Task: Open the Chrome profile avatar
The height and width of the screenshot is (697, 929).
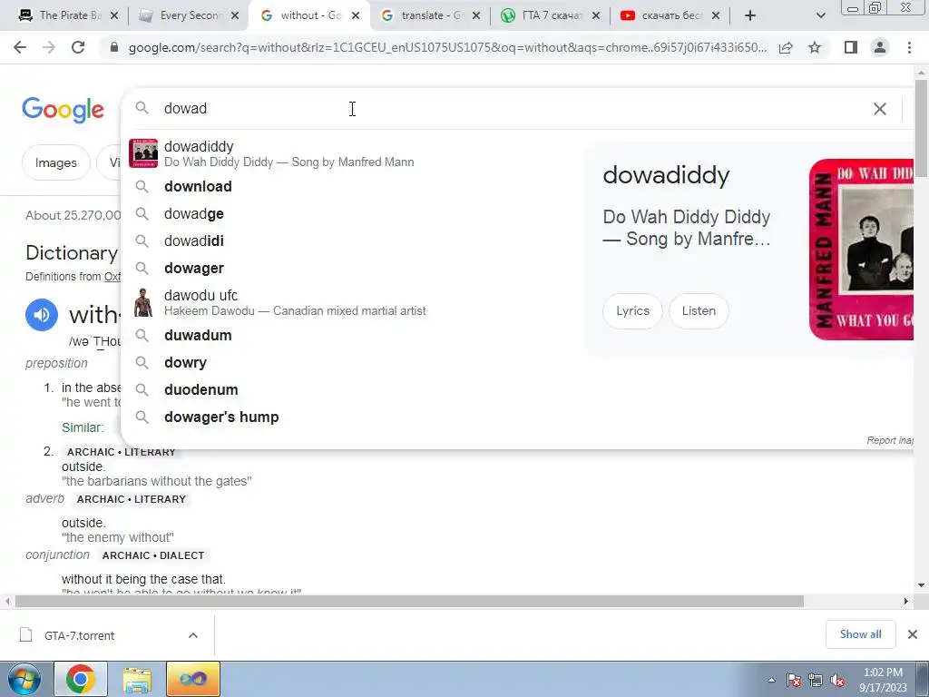Action: tap(880, 47)
